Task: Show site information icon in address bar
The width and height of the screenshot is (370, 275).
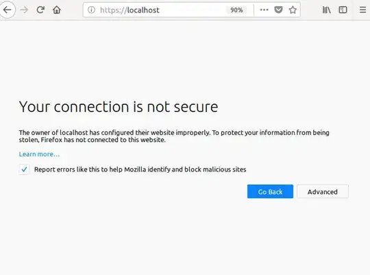Action: 91,10
